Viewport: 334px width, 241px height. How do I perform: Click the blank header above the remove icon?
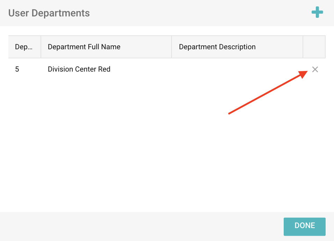tap(314, 47)
